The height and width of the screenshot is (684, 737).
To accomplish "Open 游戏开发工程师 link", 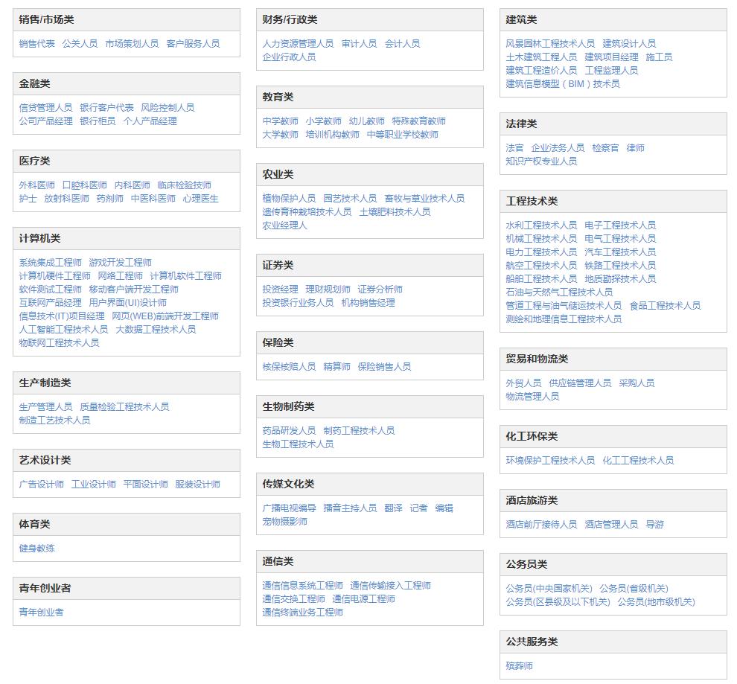I will tap(121, 263).
